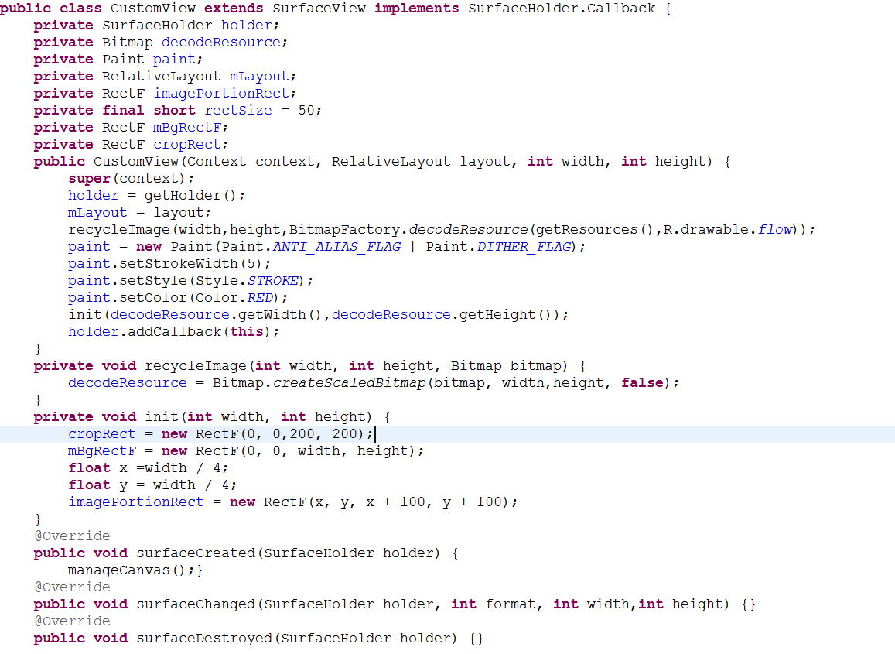Click the surfaceDestroyed method declaration
Viewport: 895px width, 654px height.
258,639
